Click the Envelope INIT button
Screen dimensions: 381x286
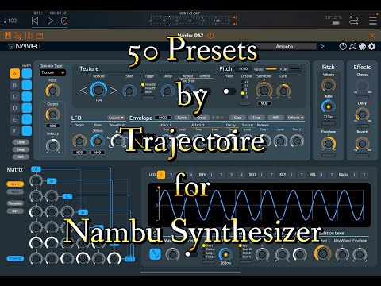(x=275, y=118)
